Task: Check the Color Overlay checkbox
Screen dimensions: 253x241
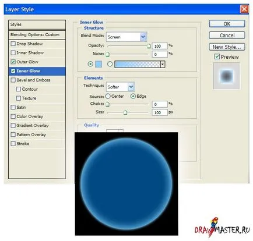Action: [13, 116]
